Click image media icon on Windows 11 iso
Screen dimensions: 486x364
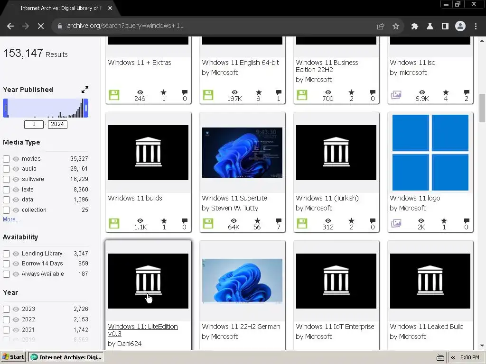click(396, 95)
